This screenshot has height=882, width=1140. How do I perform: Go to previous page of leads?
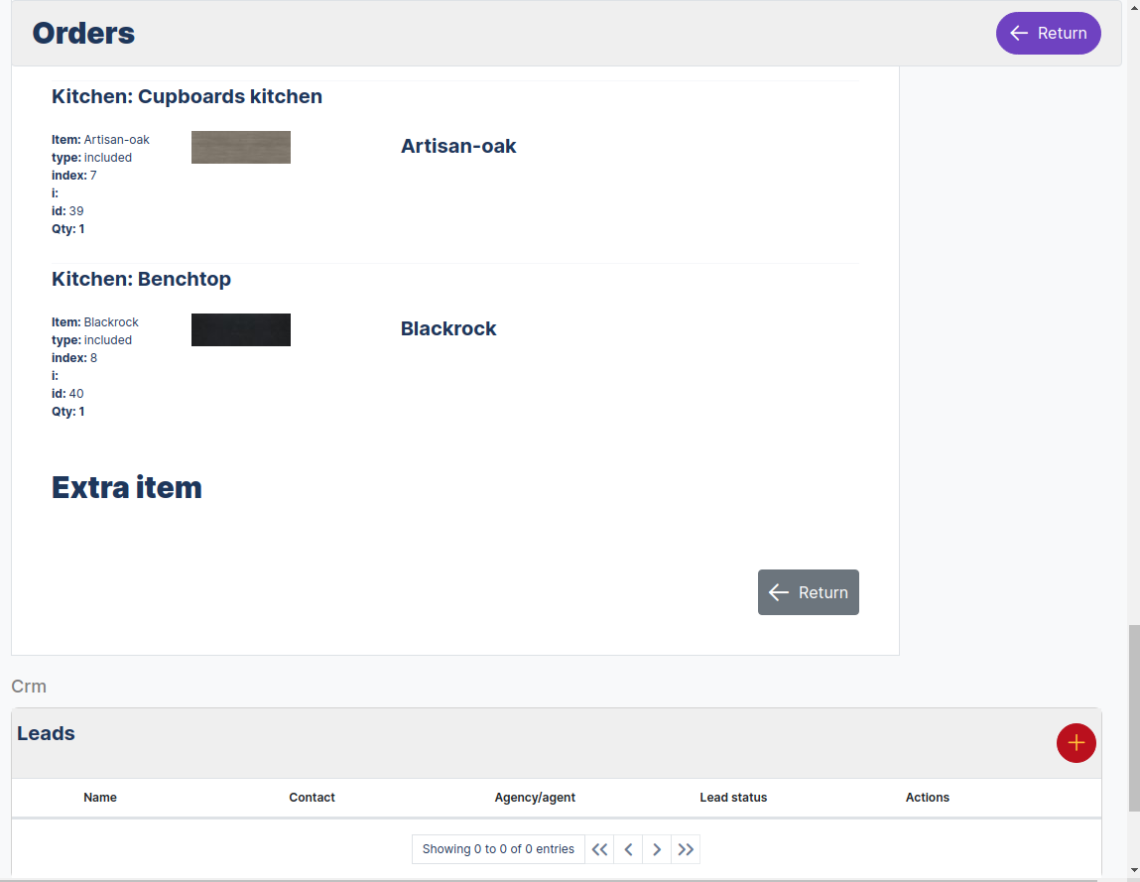coord(628,849)
